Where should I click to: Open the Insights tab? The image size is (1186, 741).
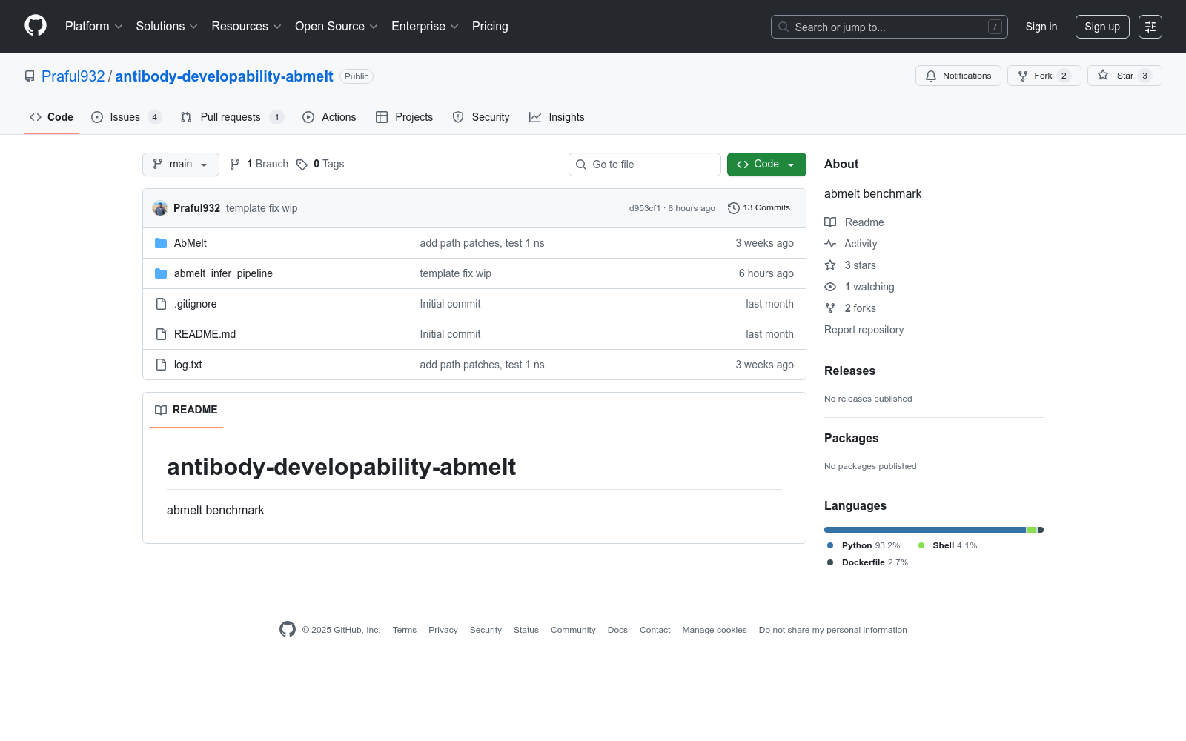(557, 117)
